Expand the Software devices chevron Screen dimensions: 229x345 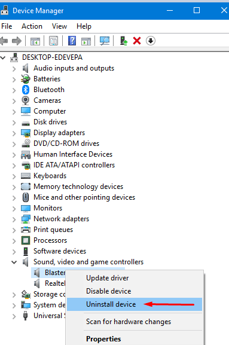point(14,252)
